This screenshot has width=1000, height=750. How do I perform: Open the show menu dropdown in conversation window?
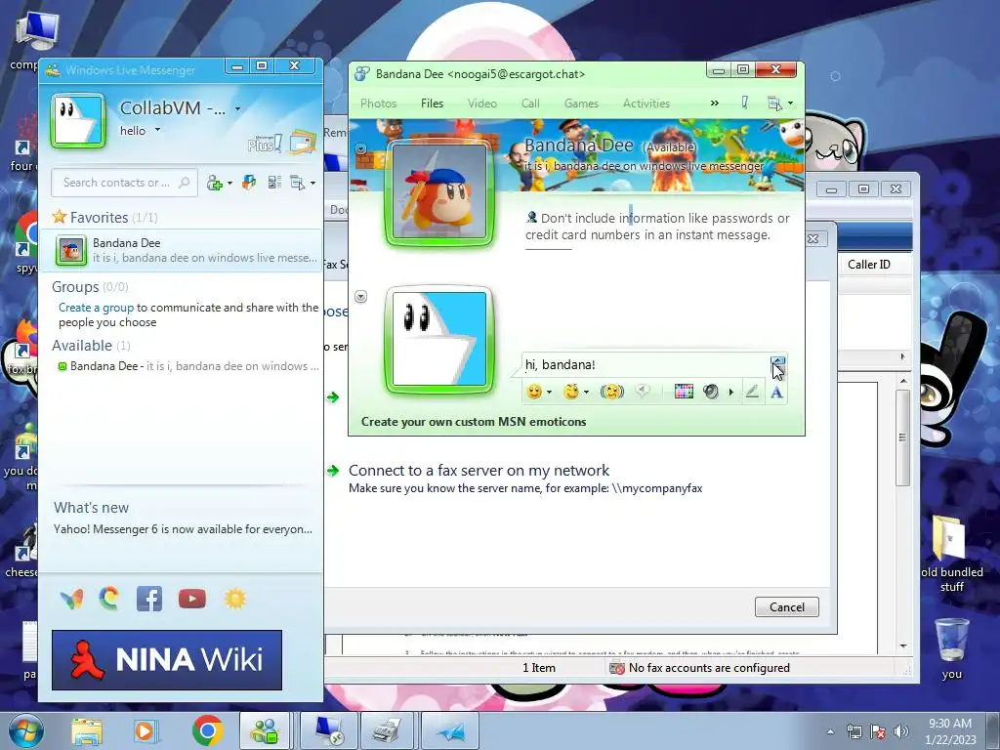pos(779,104)
